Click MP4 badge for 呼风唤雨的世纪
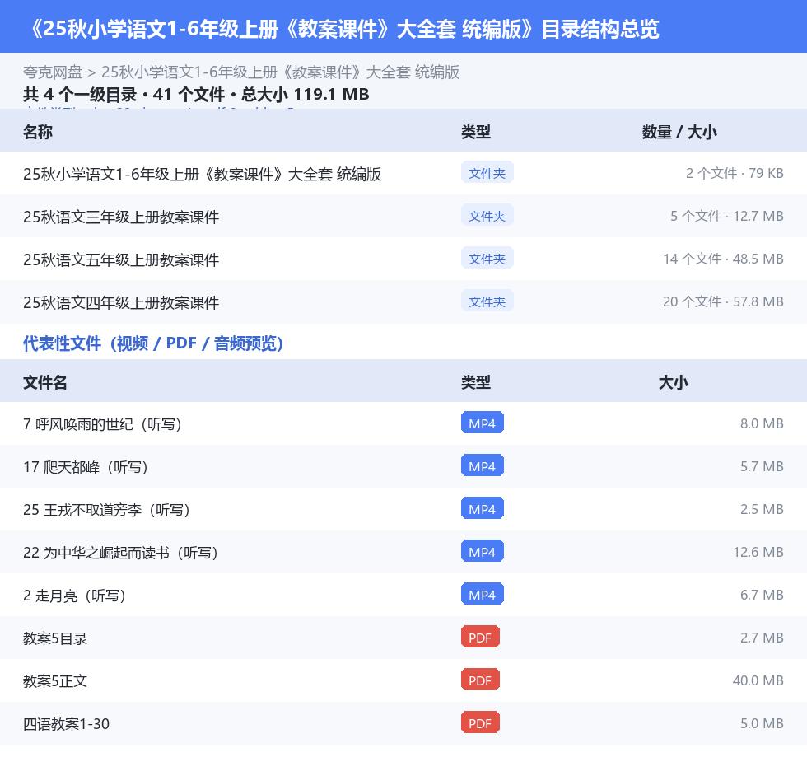 tap(483, 423)
